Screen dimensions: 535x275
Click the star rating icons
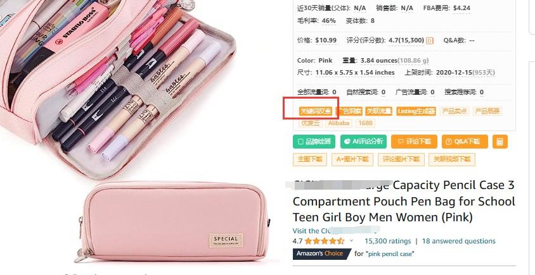pos(325,241)
